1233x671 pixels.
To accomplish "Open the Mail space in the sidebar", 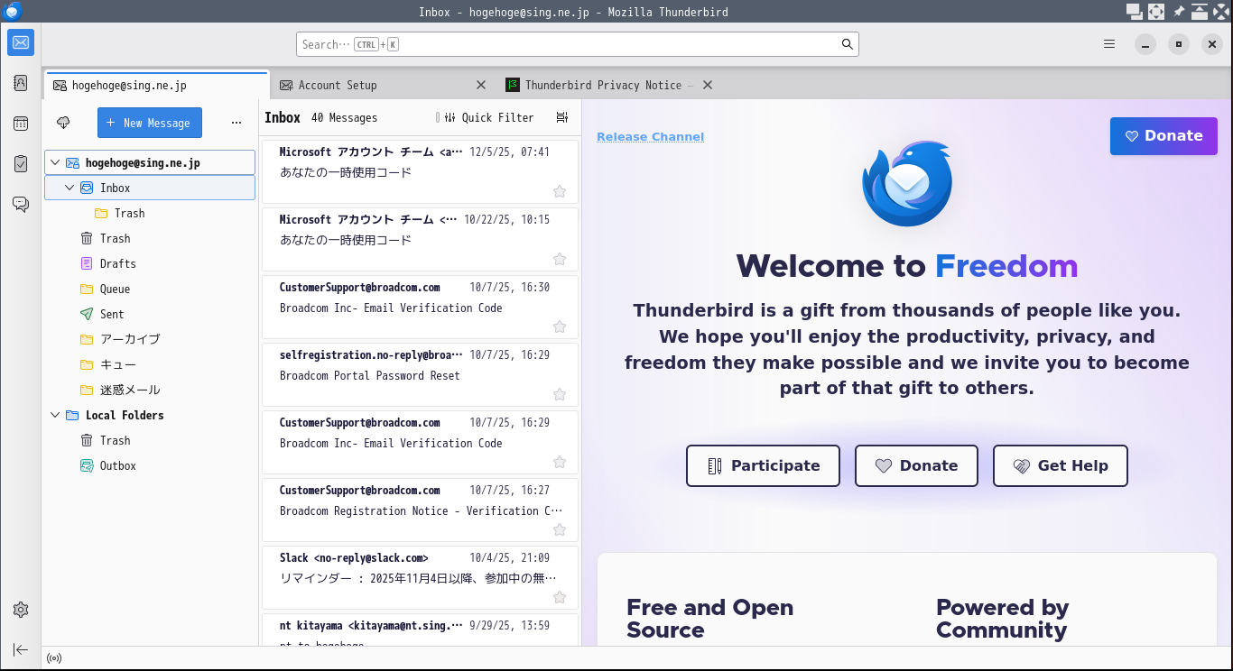I will click(21, 42).
